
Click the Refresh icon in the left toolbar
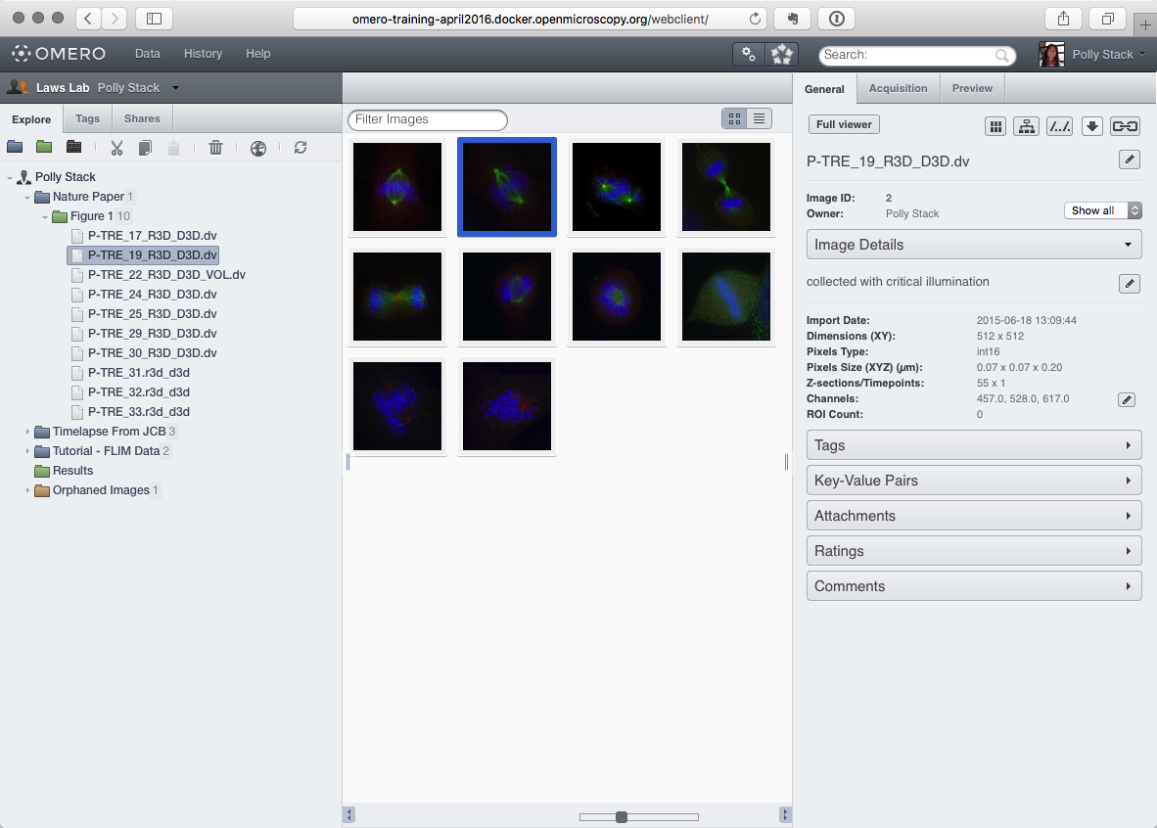301,148
